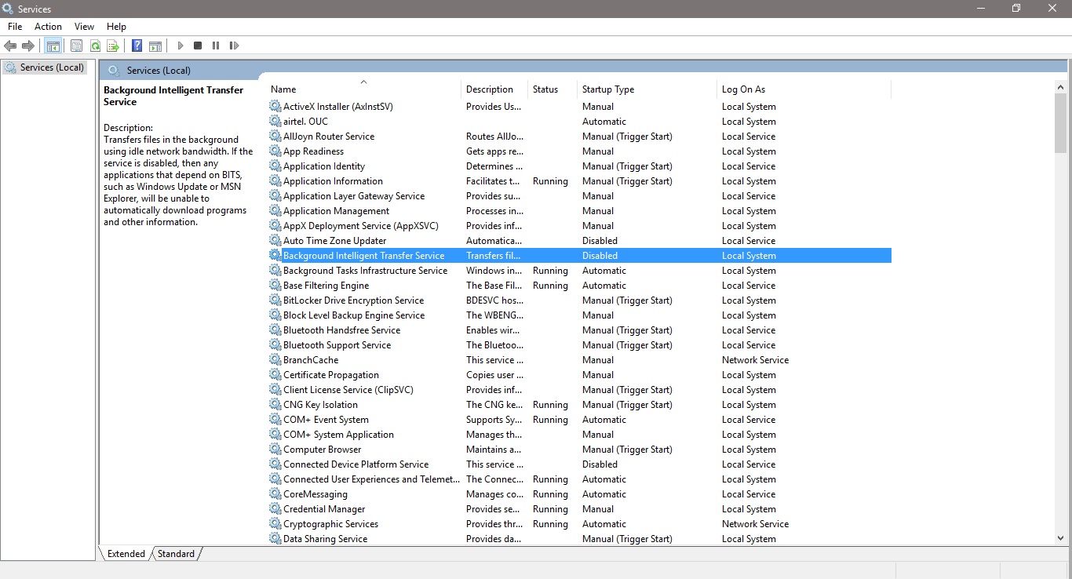Click gear icon of AllJoyn Router Service

pos(275,136)
